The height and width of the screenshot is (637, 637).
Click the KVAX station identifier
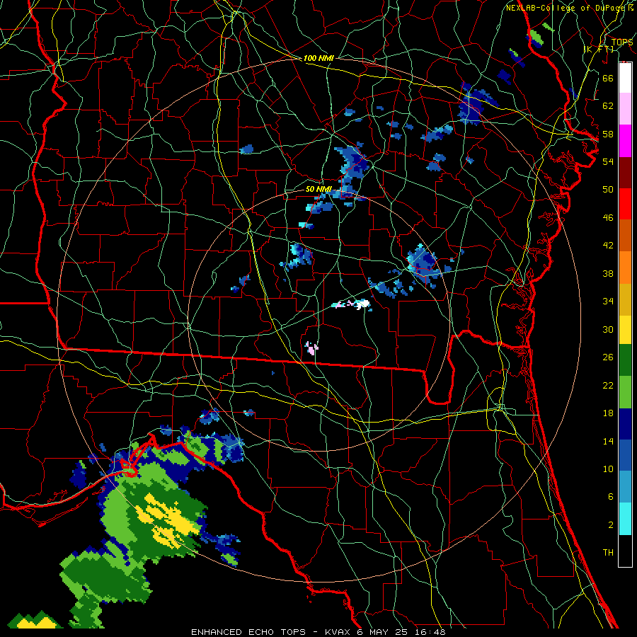coord(339,632)
